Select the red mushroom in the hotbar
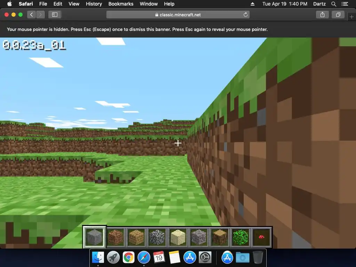Image resolution: width=356 pixels, height=267 pixels. click(x=261, y=237)
